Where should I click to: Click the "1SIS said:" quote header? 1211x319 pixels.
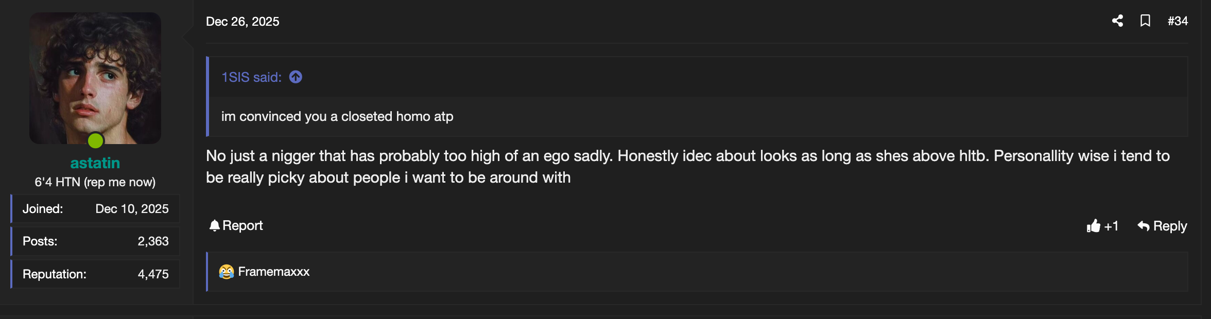click(251, 77)
